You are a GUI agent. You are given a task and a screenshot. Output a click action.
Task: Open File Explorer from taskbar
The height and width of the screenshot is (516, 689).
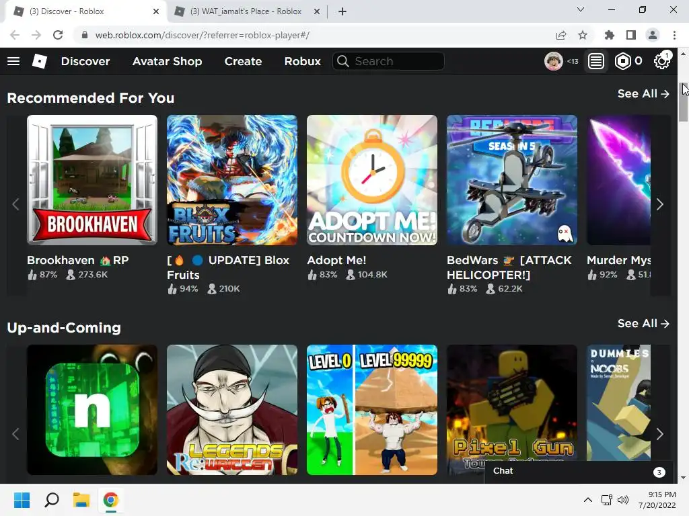pyautogui.click(x=81, y=500)
